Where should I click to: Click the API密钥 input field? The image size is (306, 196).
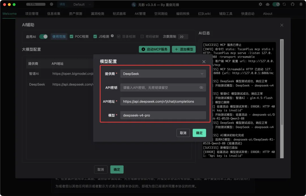pos(163,88)
